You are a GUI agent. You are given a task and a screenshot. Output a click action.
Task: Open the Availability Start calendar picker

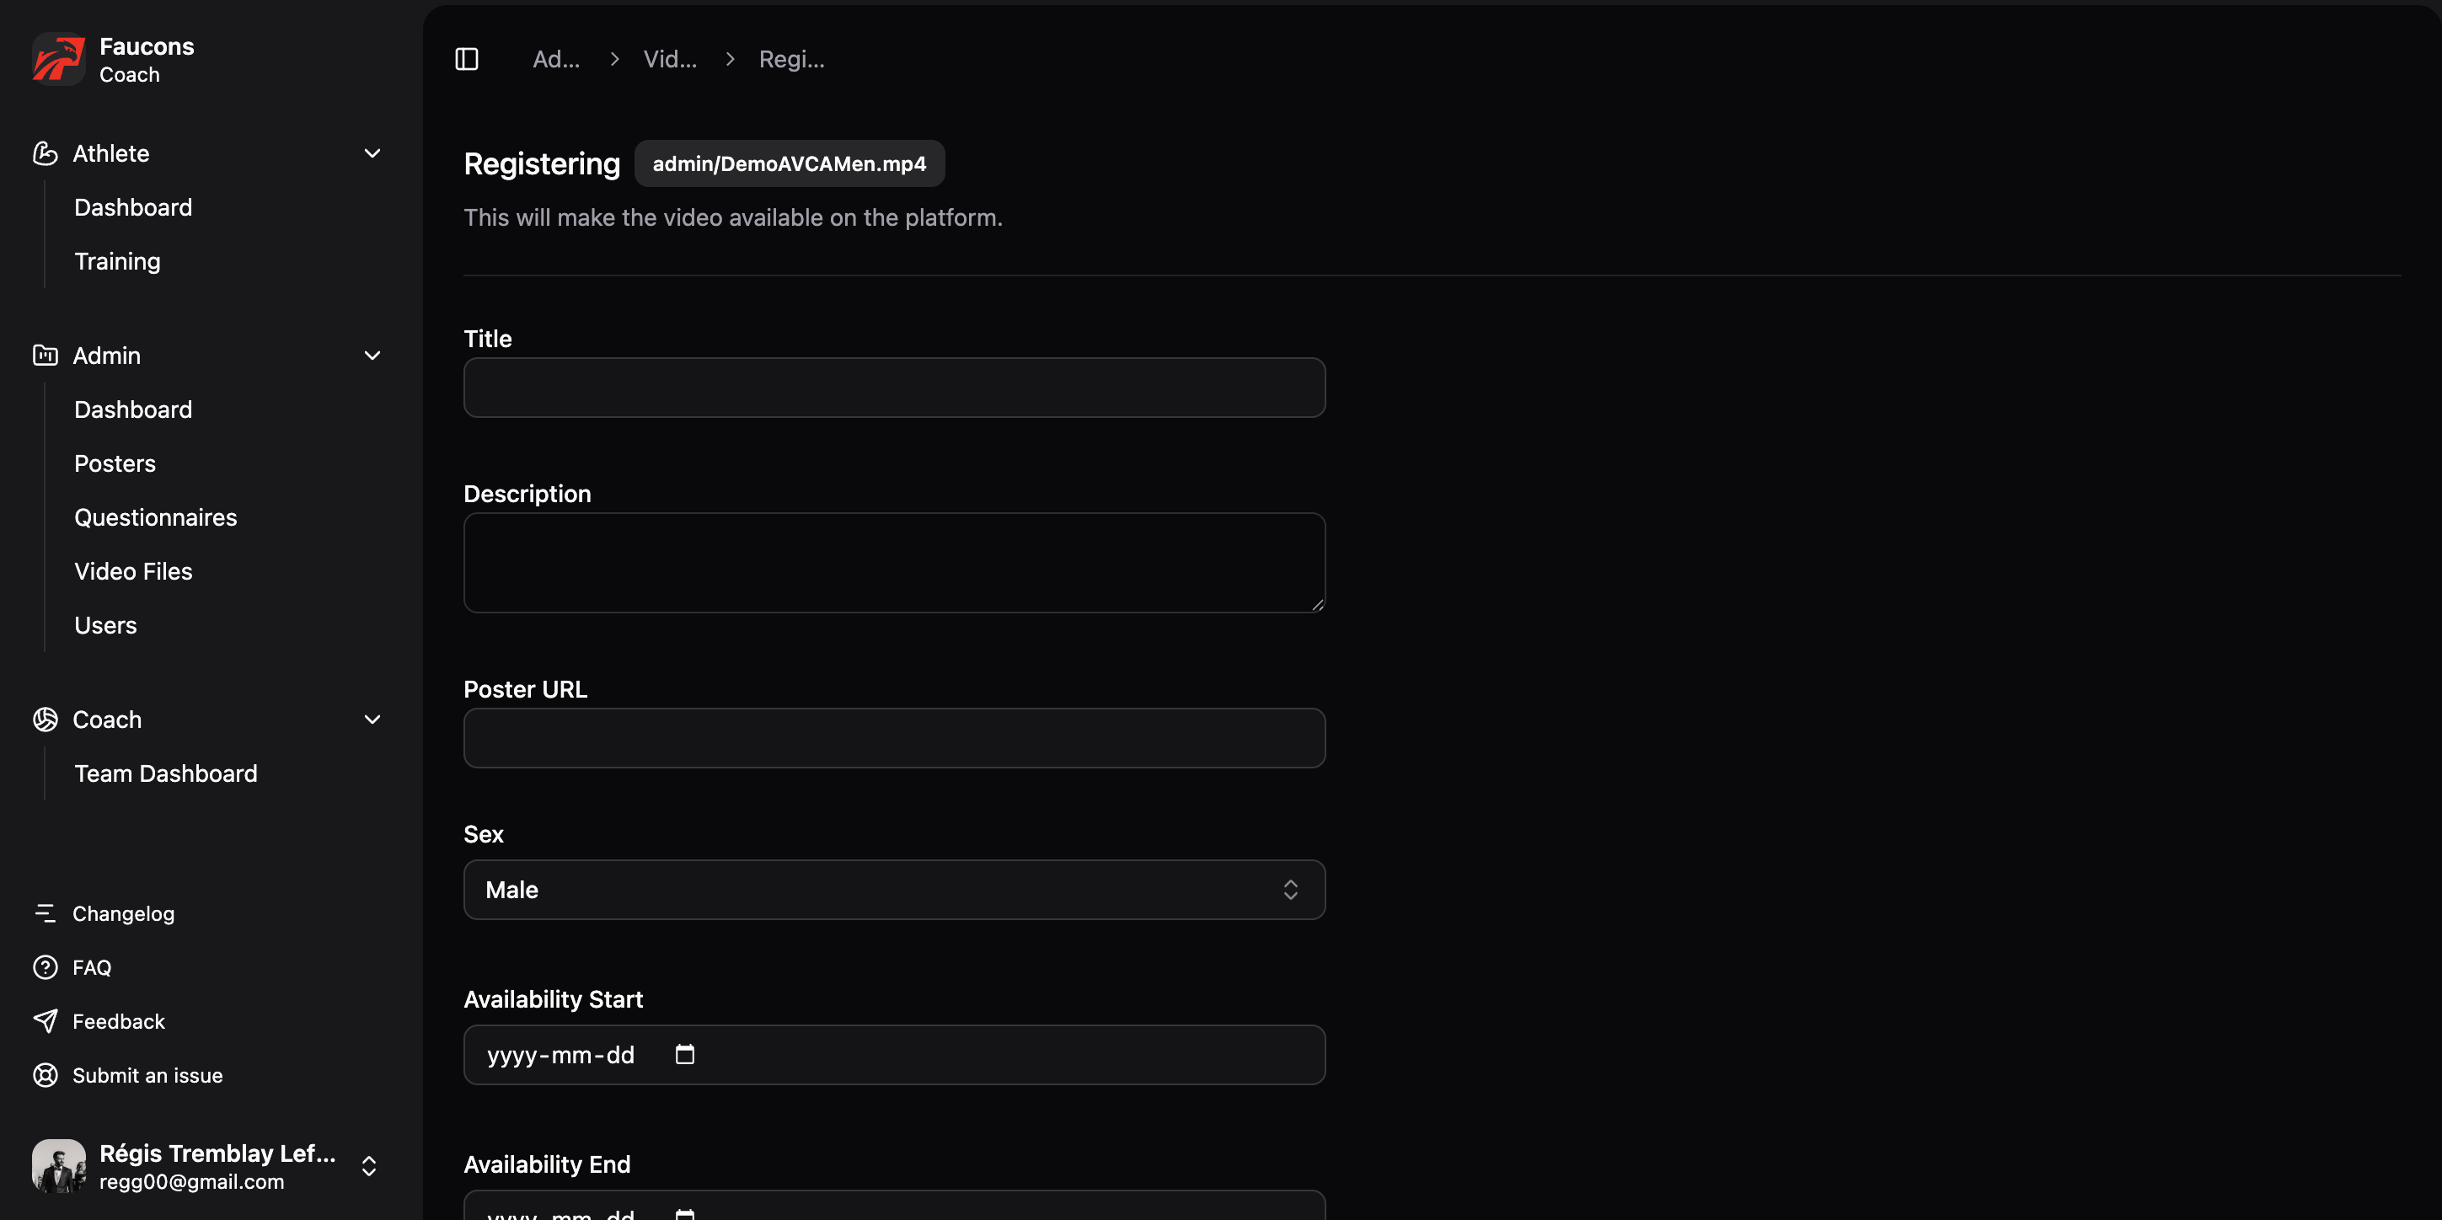684,1054
